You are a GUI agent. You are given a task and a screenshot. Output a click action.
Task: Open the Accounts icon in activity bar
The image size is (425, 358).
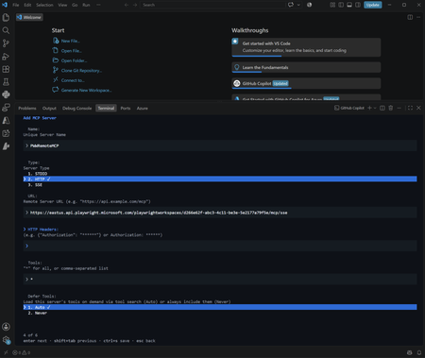click(x=6, y=327)
